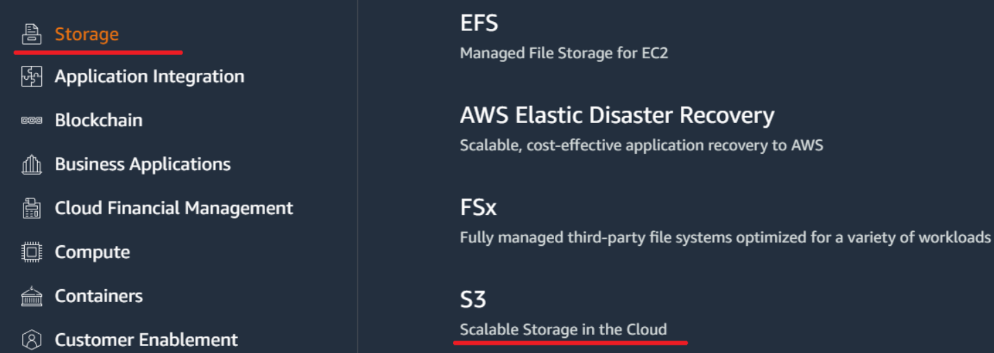
Task: Click the Compute chip icon
Action: [x=32, y=252]
